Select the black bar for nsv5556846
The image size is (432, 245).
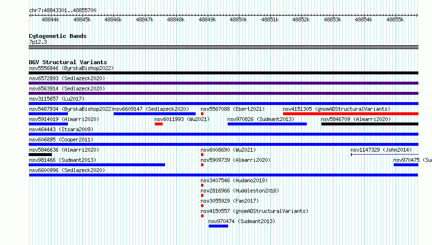point(223,73)
